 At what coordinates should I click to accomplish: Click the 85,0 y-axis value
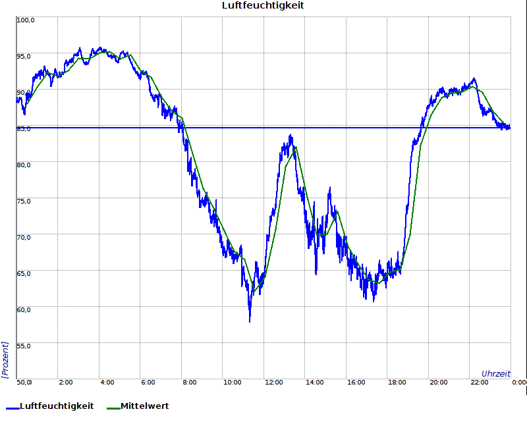pyautogui.click(x=24, y=129)
